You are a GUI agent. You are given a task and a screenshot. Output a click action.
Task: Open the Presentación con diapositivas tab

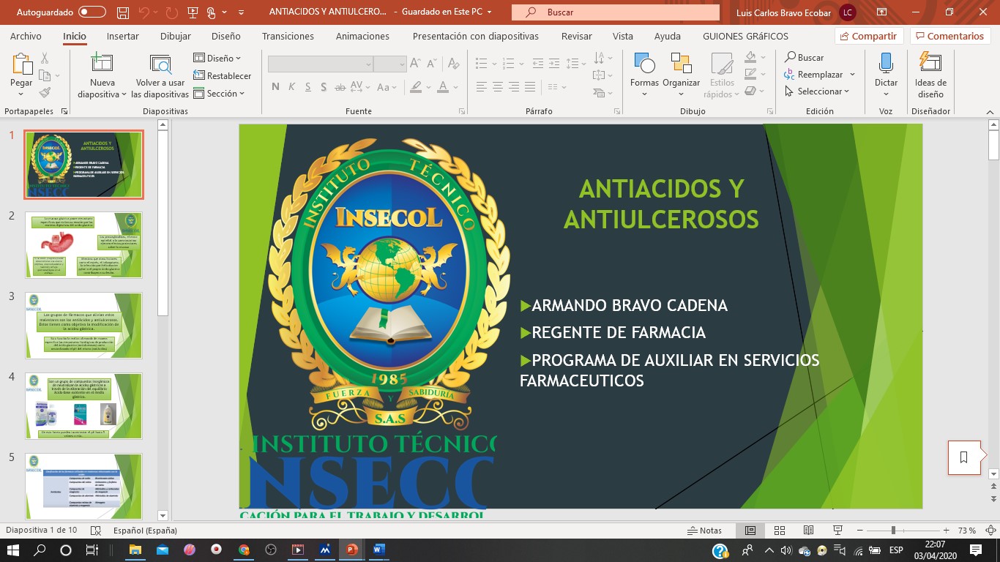coord(476,36)
